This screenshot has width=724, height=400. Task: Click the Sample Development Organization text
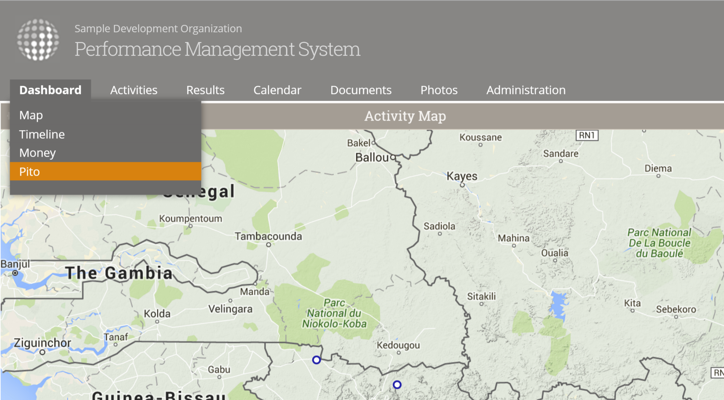click(x=158, y=29)
